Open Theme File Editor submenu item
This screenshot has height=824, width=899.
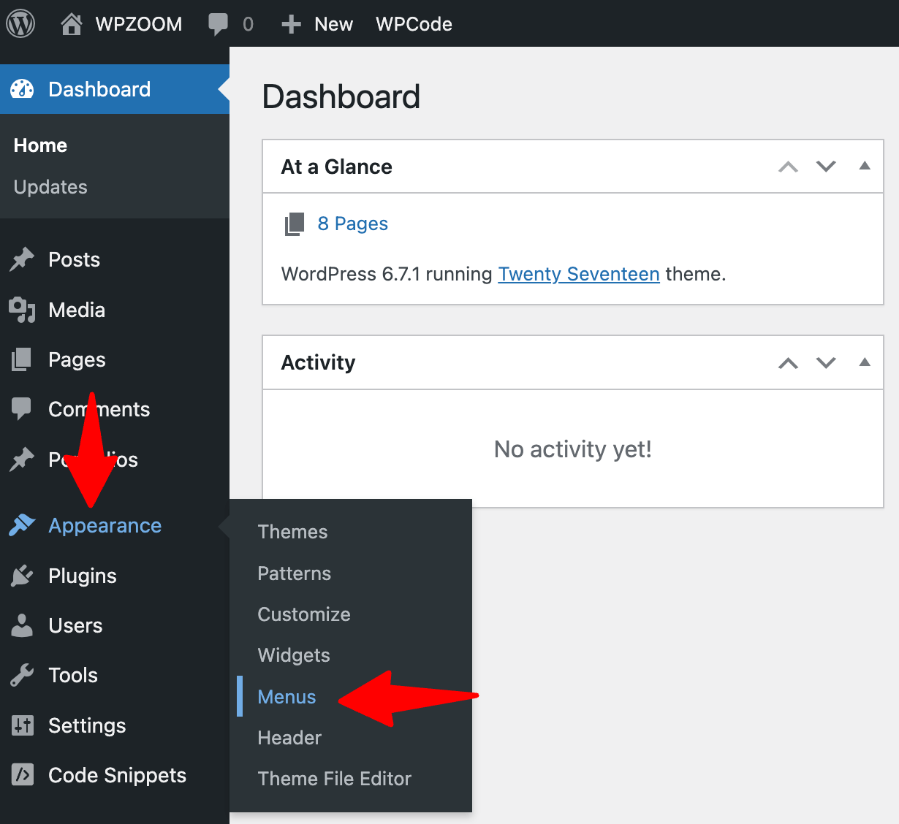pyautogui.click(x=334, y=779)
